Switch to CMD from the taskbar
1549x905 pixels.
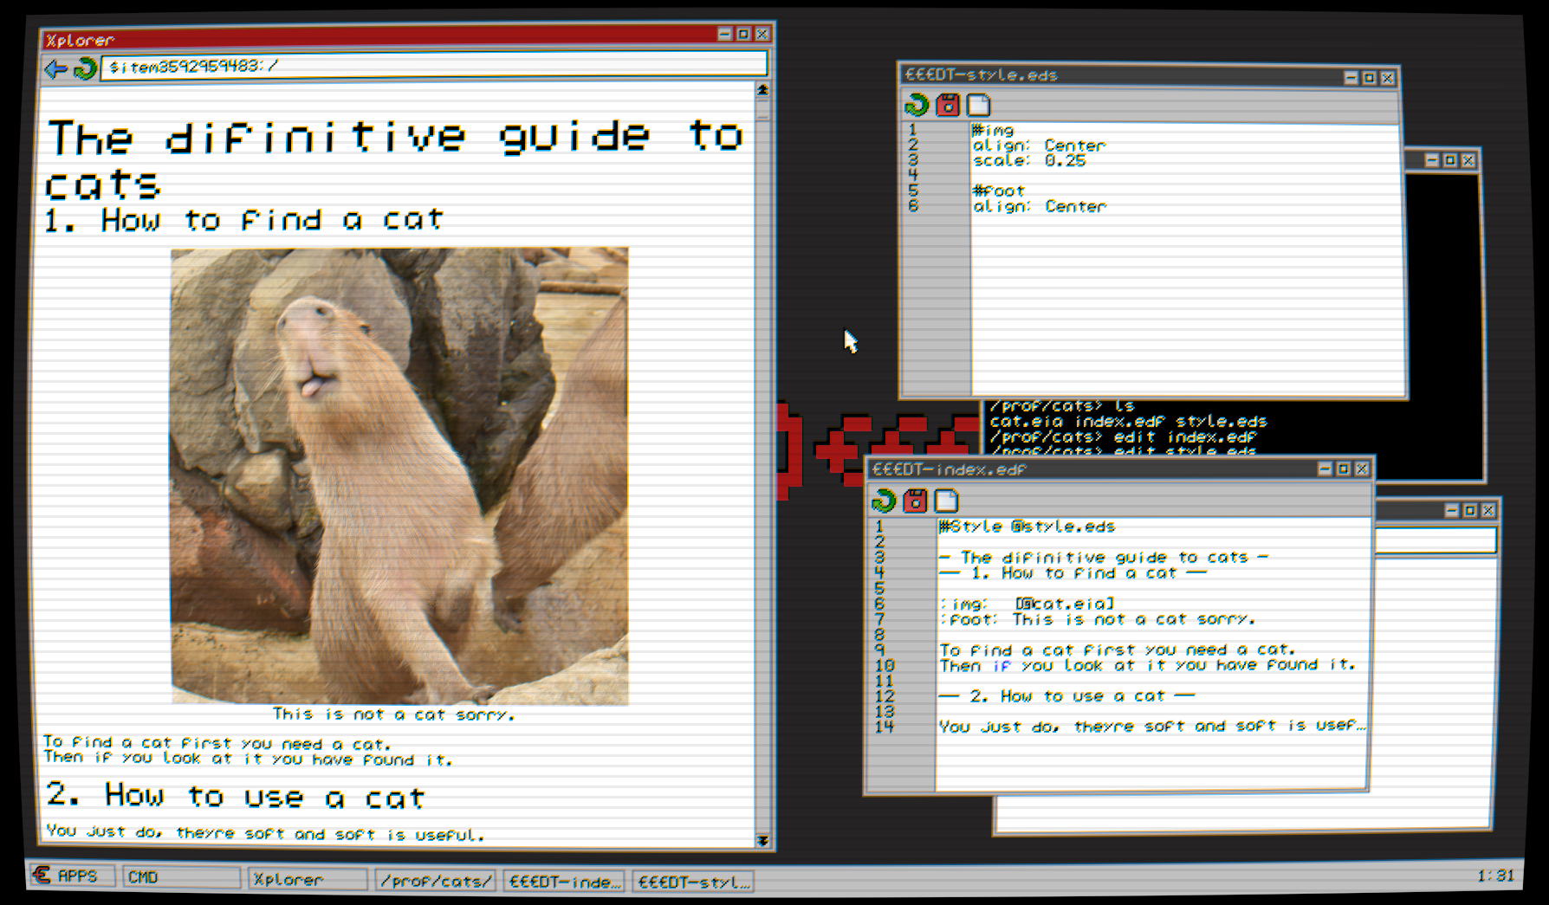tap(181, 877)
